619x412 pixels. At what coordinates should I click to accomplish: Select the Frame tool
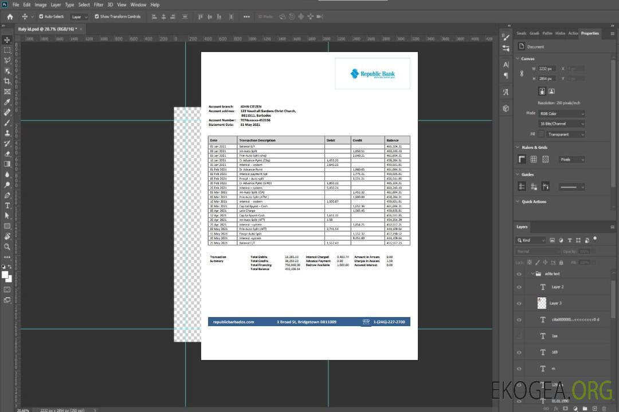(7, 92)
